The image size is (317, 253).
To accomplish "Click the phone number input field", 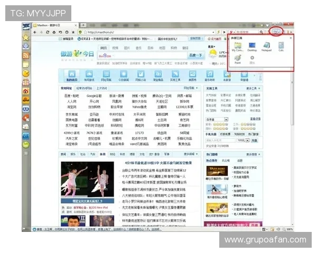I will [x=220, y=140].
